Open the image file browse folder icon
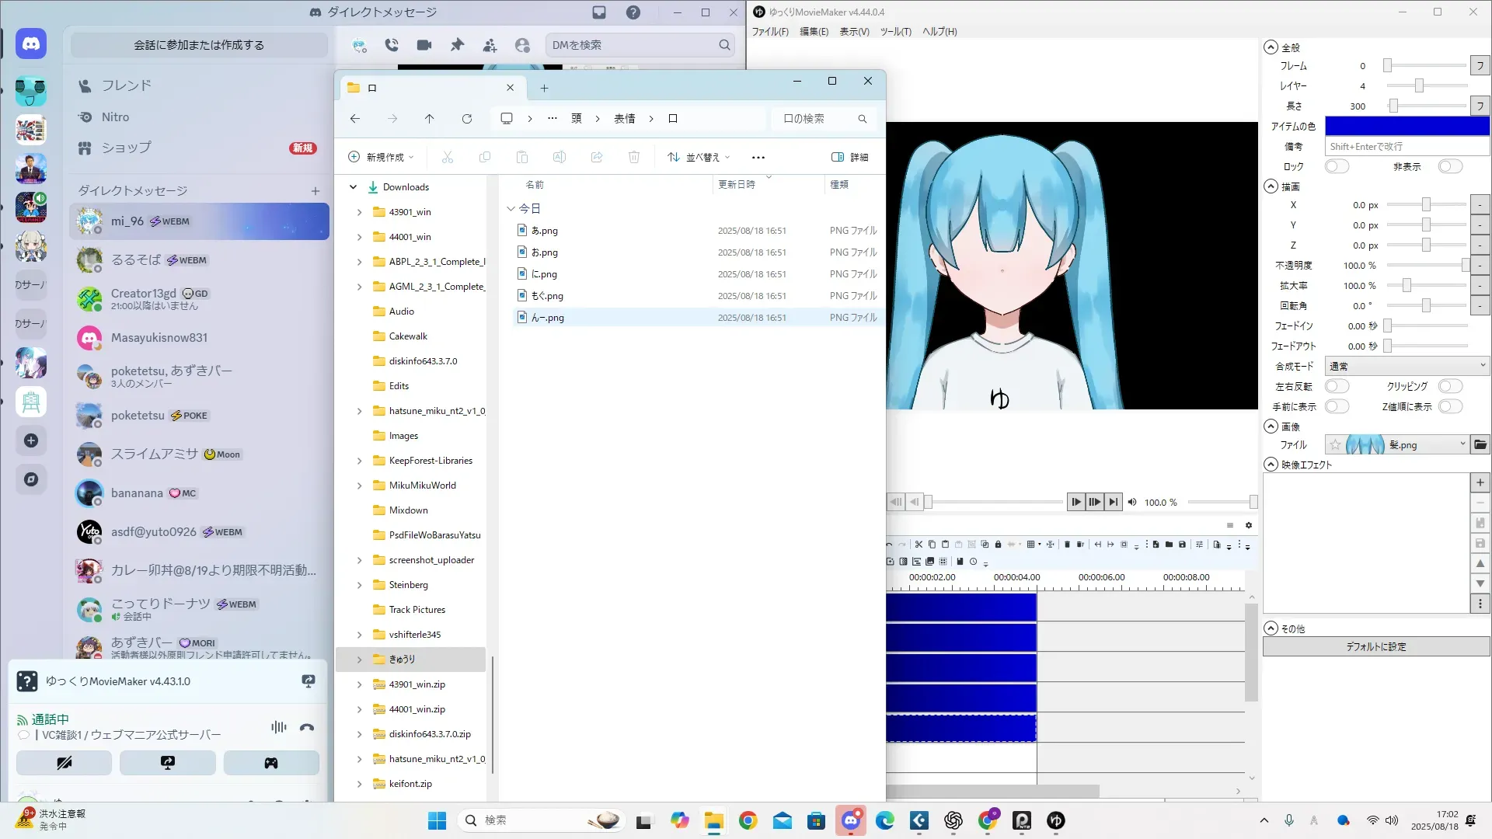The height and width of the screenshot is (839, 1492). pyautogui.click(x=1480, y=444)
